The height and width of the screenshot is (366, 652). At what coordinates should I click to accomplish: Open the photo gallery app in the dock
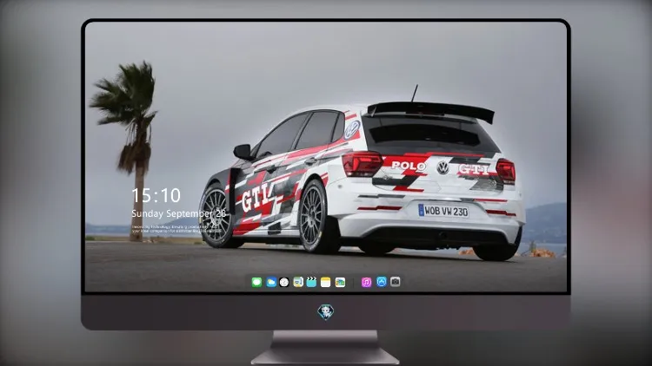[x=340, y=282]
